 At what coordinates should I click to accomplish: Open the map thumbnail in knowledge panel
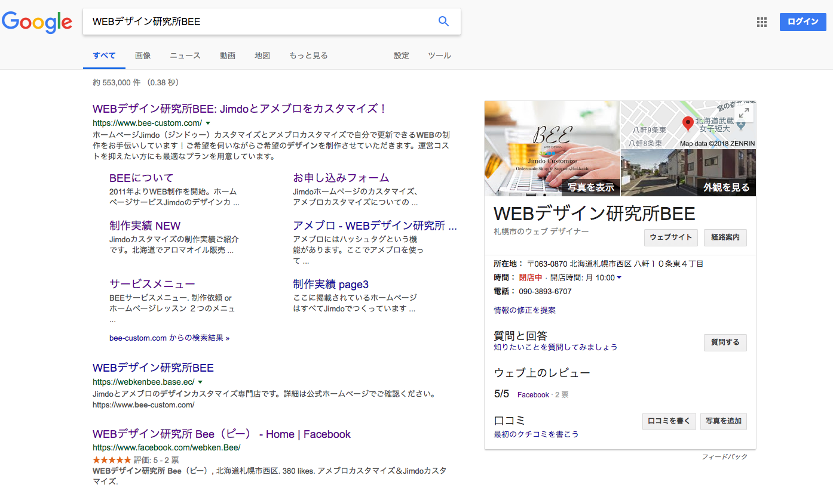pyautogui.click(x=688, y=125)
